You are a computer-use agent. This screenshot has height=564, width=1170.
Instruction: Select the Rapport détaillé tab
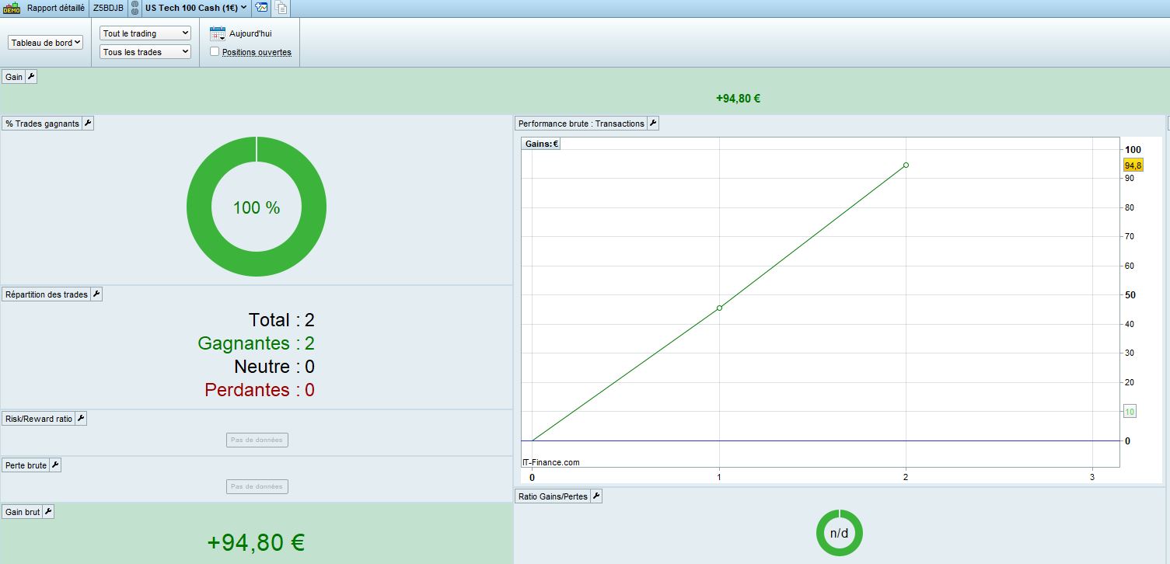coord(56,8)
